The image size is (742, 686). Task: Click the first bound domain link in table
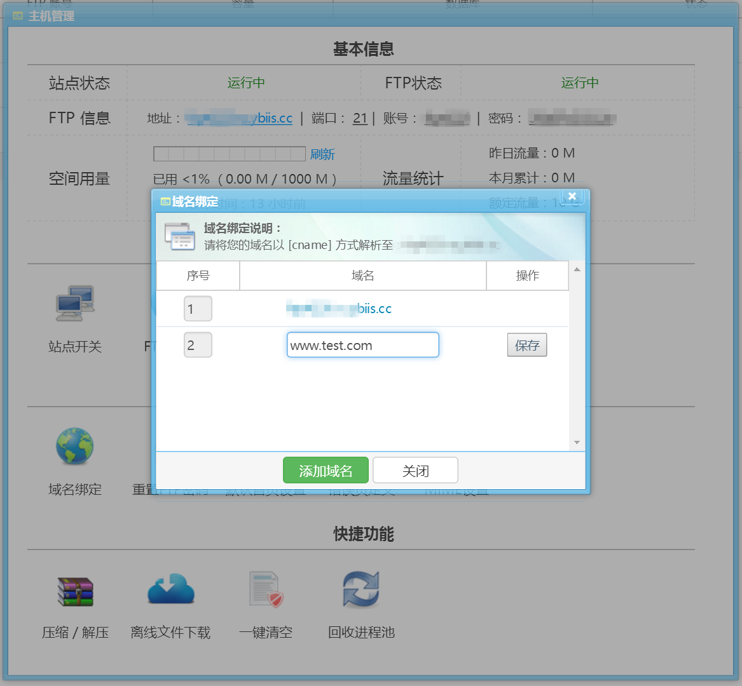tap(339, 309)
